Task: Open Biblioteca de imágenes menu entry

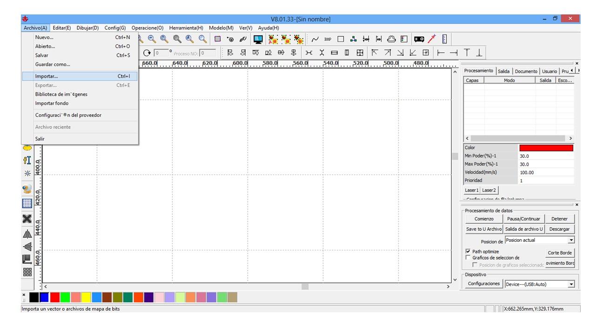Action: [x=80, y=94]
